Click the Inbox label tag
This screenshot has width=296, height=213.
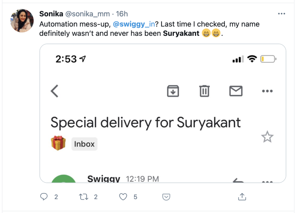84,144
